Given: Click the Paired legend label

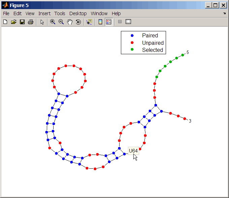Looking at the screenshot, I should coord(150,35).
